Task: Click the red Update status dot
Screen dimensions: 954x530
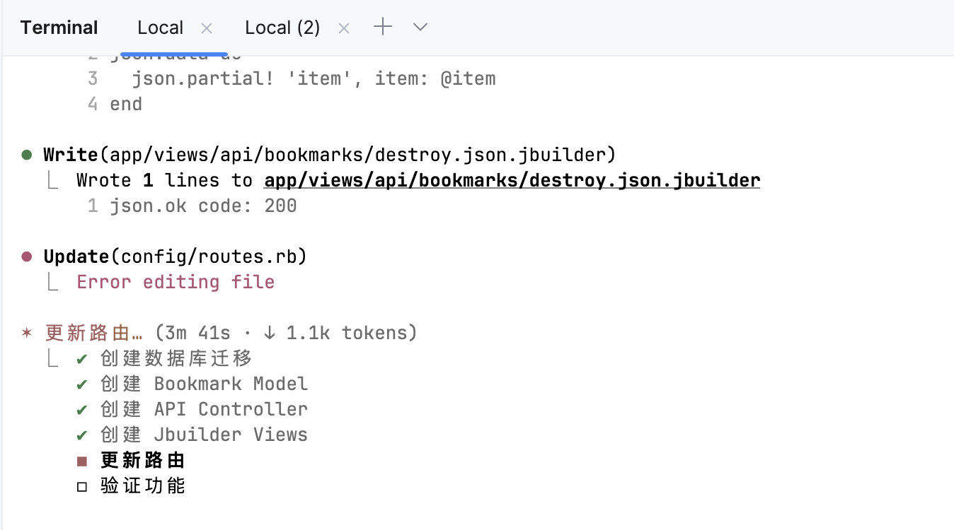Action: tap(27, 257)
